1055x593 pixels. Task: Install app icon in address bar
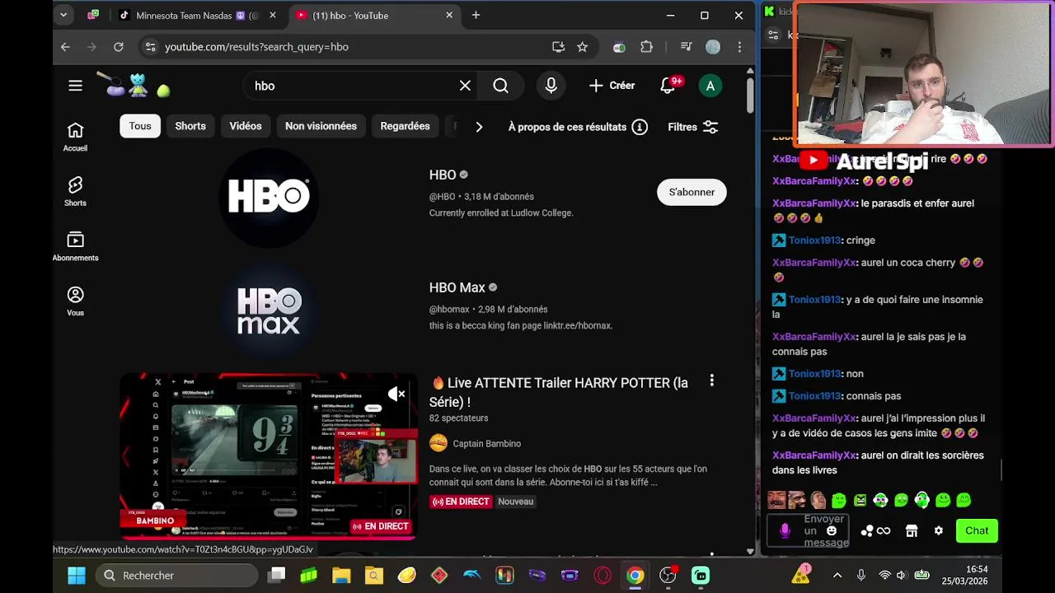coord(558,47)
